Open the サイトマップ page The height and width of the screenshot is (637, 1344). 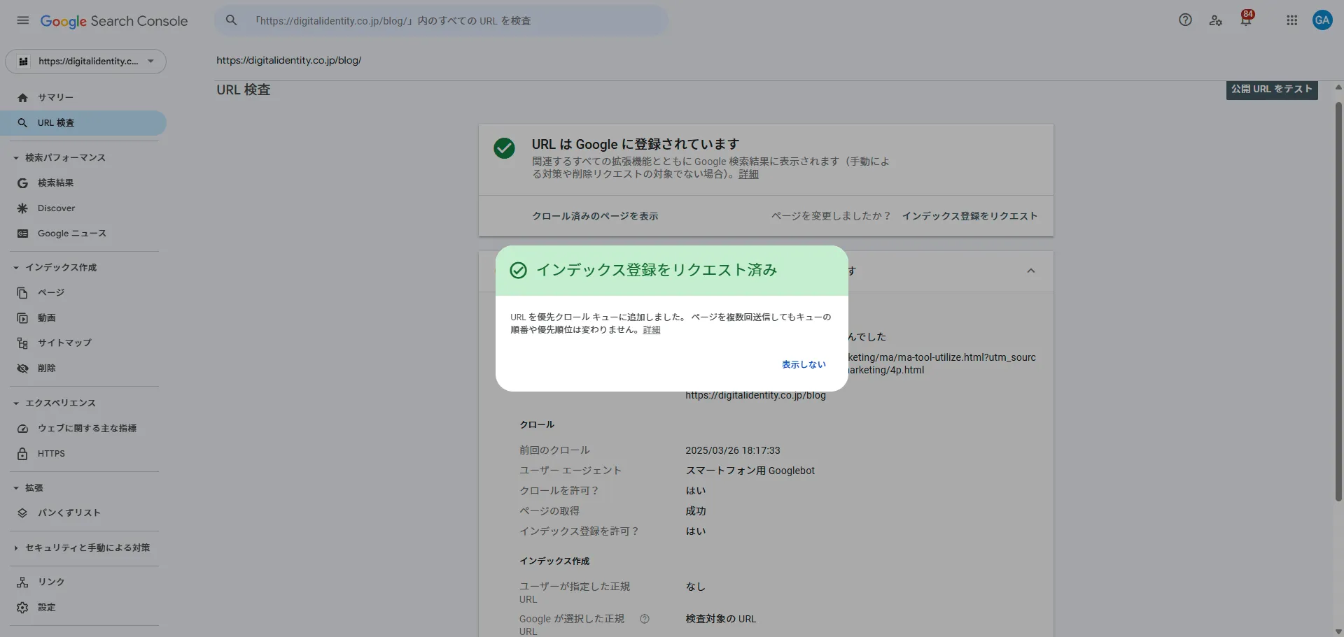click(x=83, y=343)
